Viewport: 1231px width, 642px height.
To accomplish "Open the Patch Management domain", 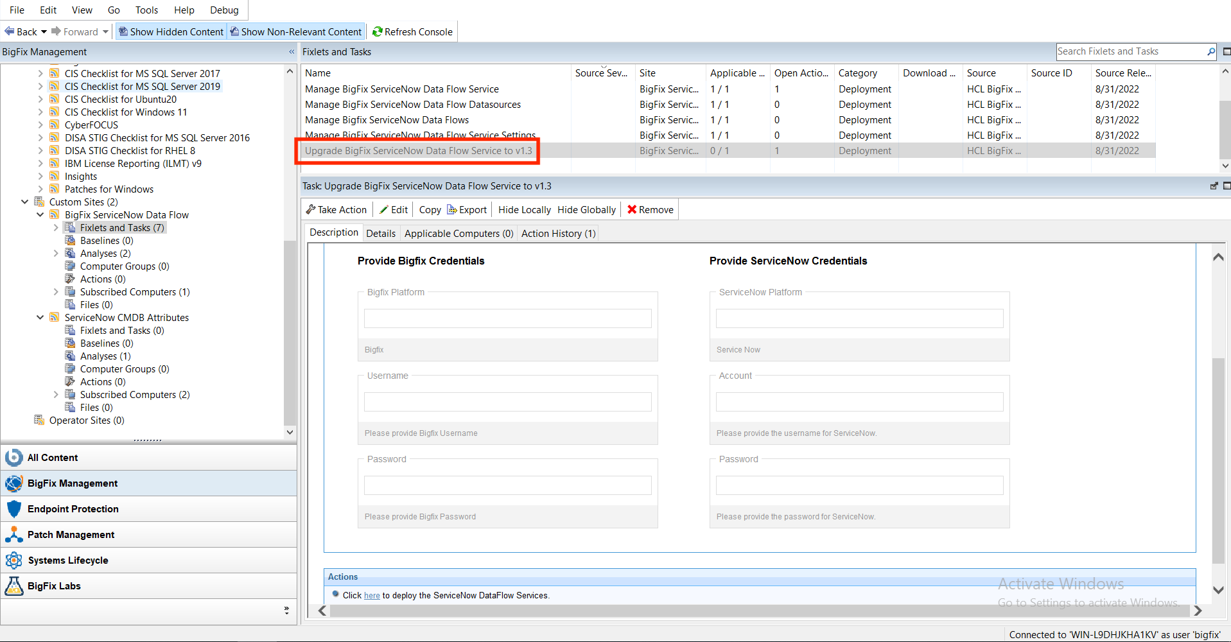I will click(x=148, y=535).
